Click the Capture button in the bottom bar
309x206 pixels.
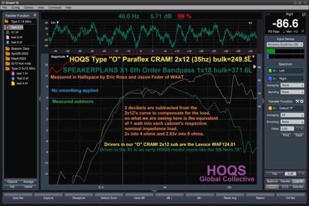[x=48, y=198]
